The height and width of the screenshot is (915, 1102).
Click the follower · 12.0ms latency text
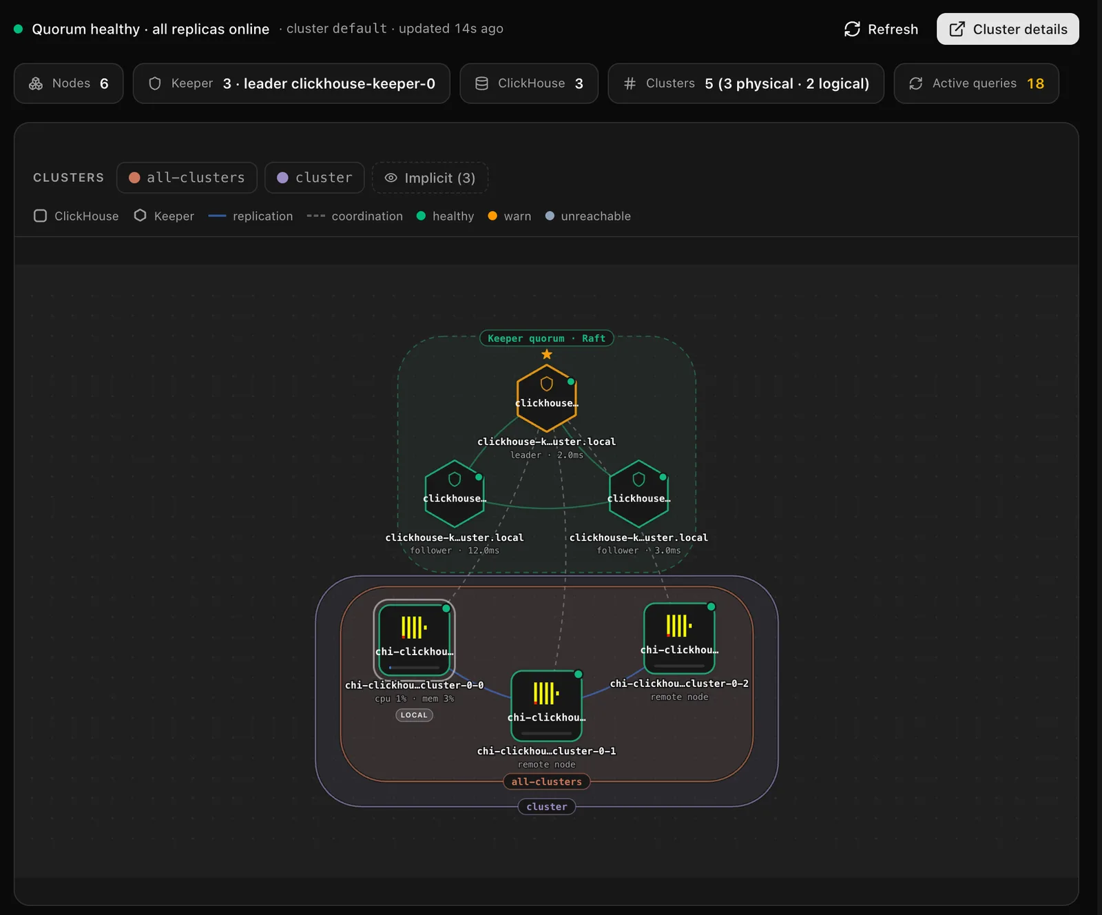click(455, 551)
